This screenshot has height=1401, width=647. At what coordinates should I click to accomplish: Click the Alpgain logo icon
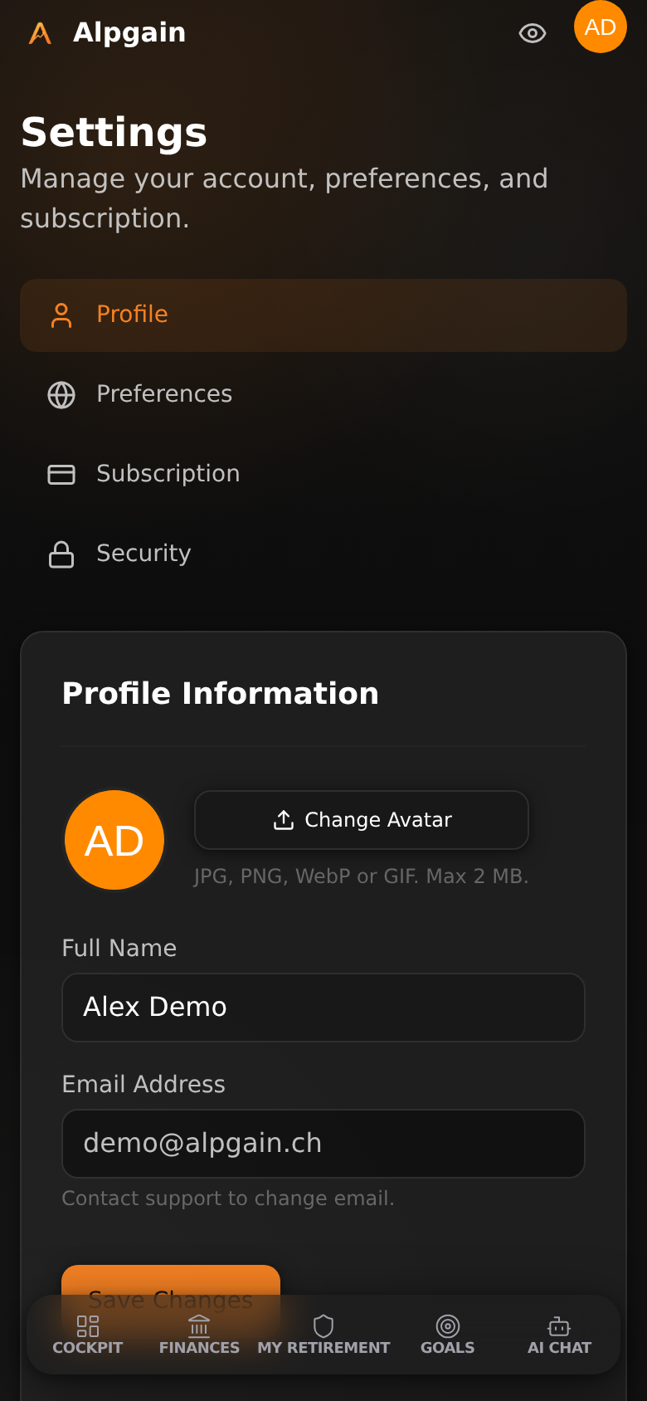(x=40, y=33)
